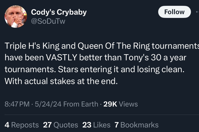199x132 pixels.
Task: Click the line With actual stakes at the end
Action: (x=61, y=81)
